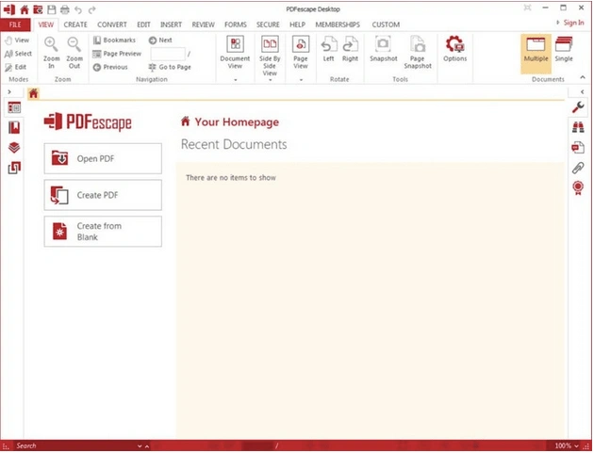Toggle the Bookmarks navigation pane
The width and height of the screenshot is (594, 453).
click(x=114, y=40)
